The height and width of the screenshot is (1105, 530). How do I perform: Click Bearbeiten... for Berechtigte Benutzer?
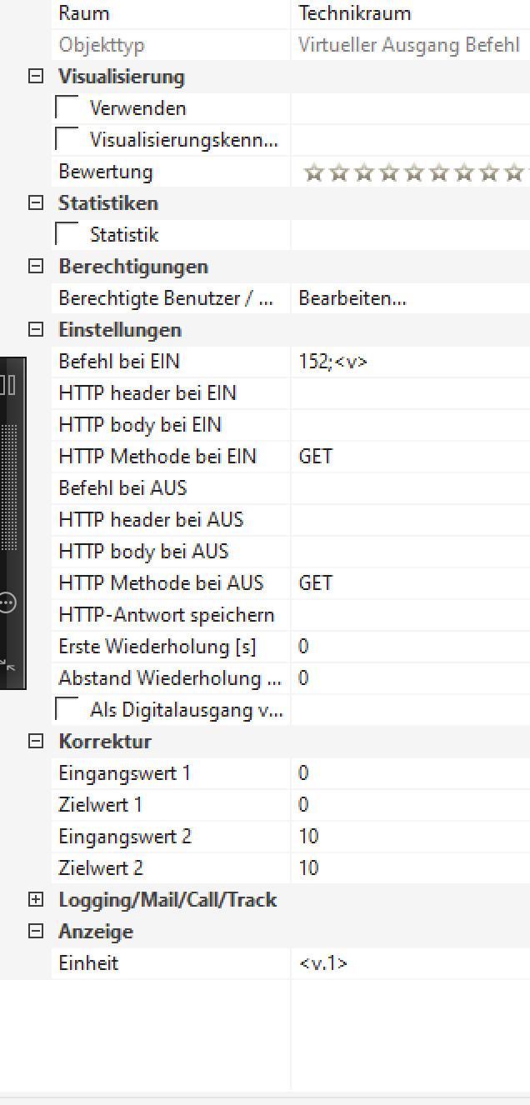coord(352,298)
